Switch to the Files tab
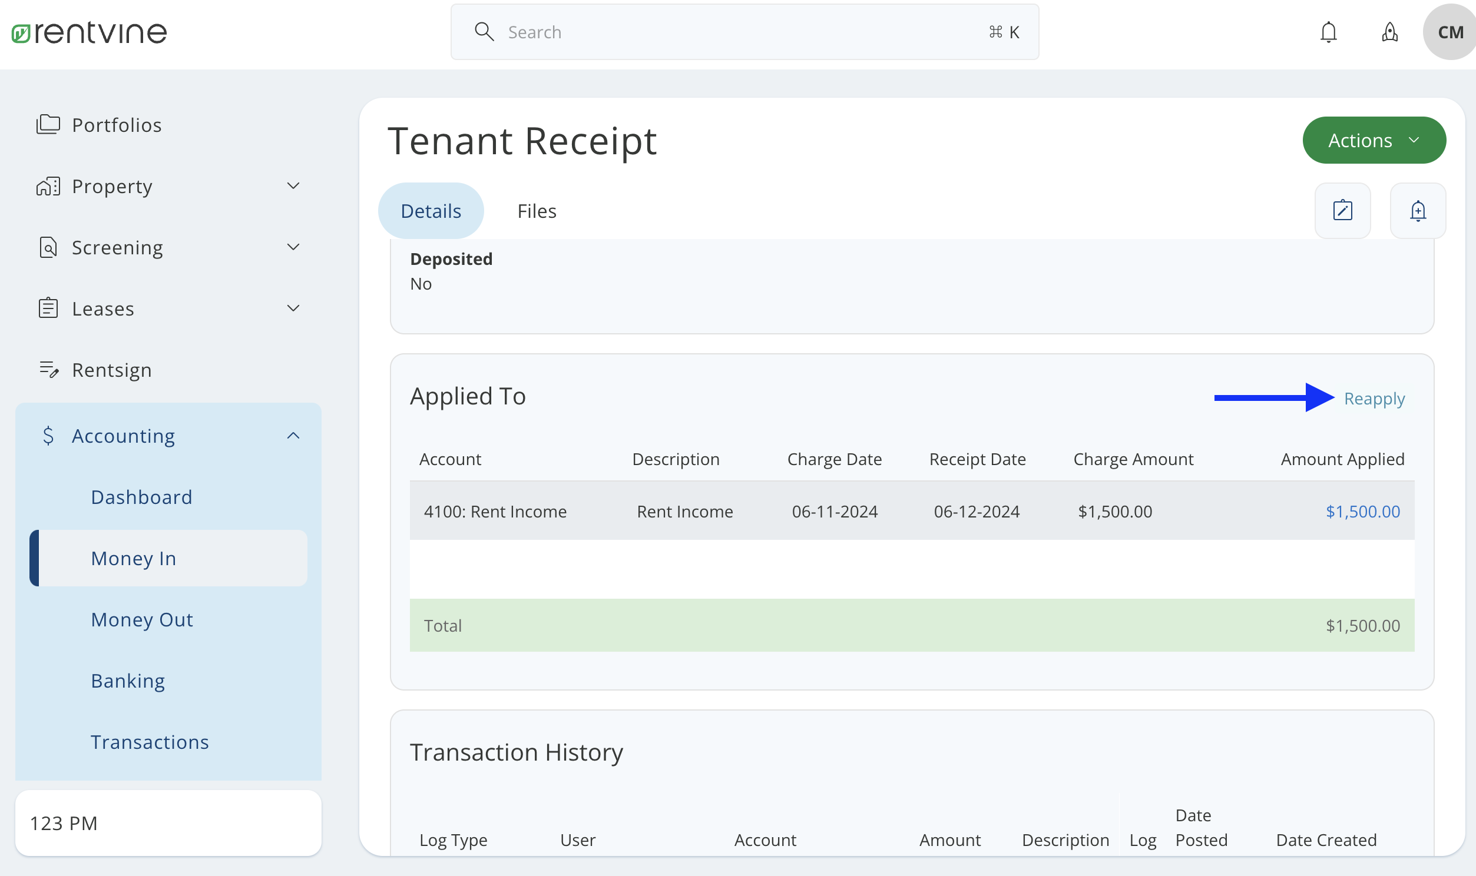Image resolution: width=1476 pixels, height=876 pixels. click(x=537, y=210)
